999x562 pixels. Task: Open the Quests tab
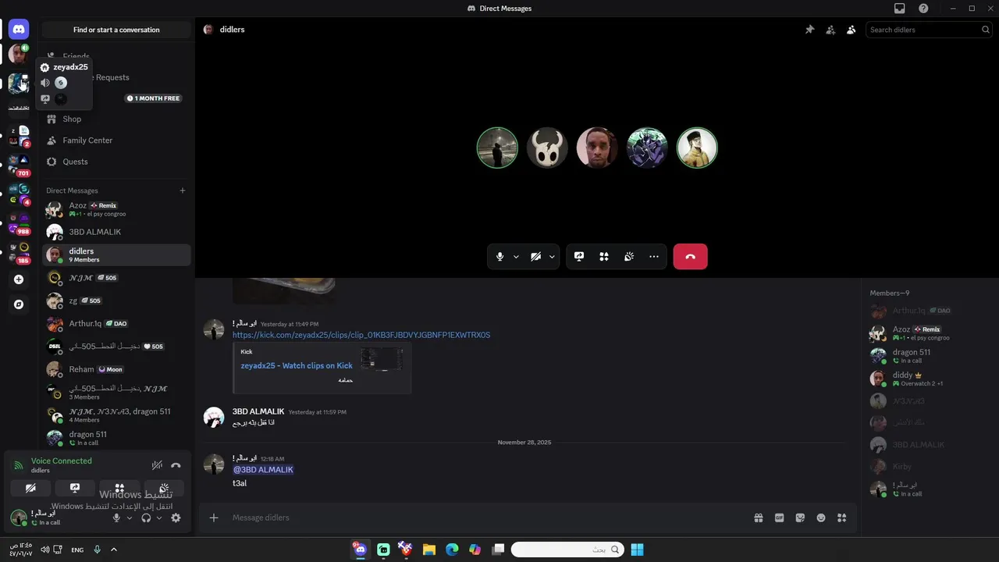click(116, 162)
